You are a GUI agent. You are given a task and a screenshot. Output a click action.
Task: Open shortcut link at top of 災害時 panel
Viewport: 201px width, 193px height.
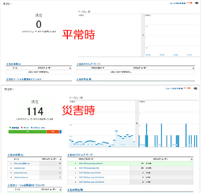pyautogui.click(x=174, y=88)
